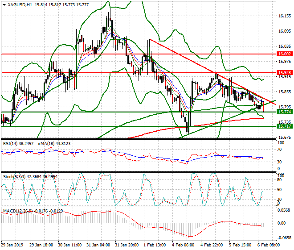Click the Stochastic 50 level axis value
The height and width of the screenshot is (250, 294).
pyautogui.click(x=279, y=189)
